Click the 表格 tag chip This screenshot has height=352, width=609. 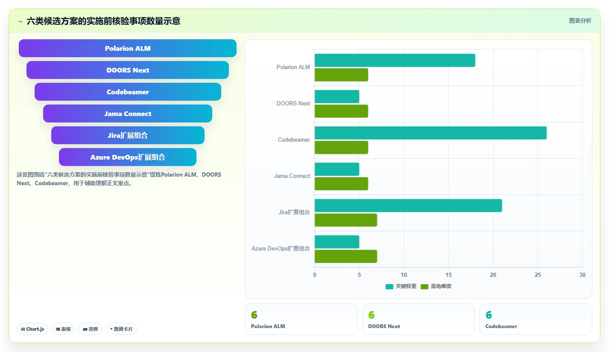(63, 329)
